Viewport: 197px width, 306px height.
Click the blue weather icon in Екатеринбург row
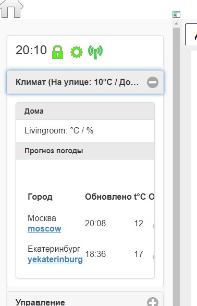[154, 257]
